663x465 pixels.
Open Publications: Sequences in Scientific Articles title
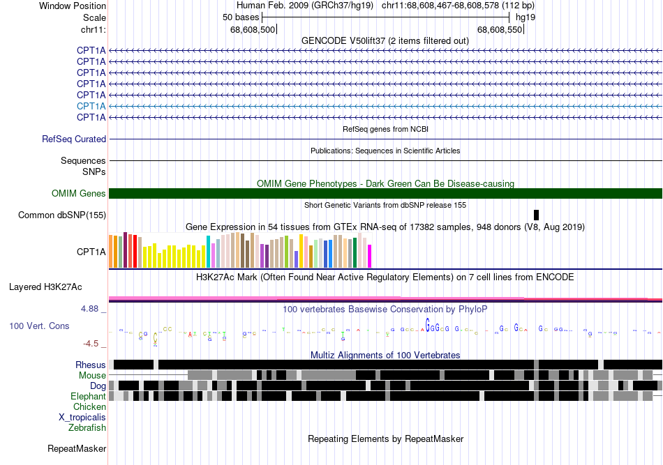(x=385, y=151)
